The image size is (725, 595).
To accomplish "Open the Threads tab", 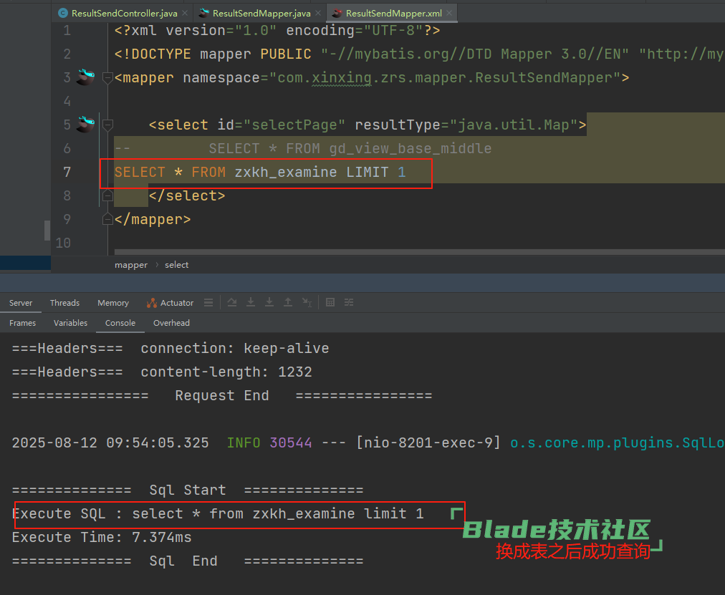I will (x=64, y=303).
